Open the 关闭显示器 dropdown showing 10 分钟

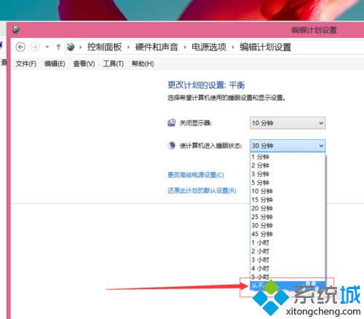288,123
